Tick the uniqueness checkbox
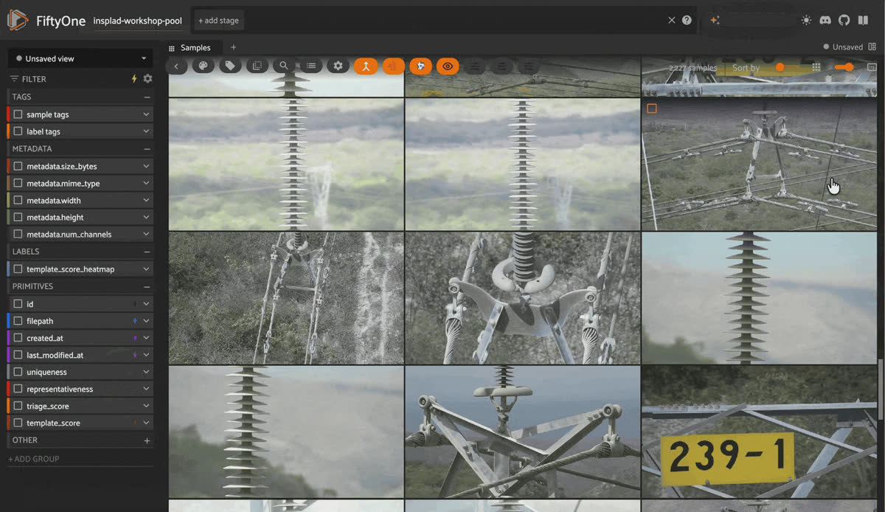Image resolution: width=885 pixels, height=512 pixels. 18,372
